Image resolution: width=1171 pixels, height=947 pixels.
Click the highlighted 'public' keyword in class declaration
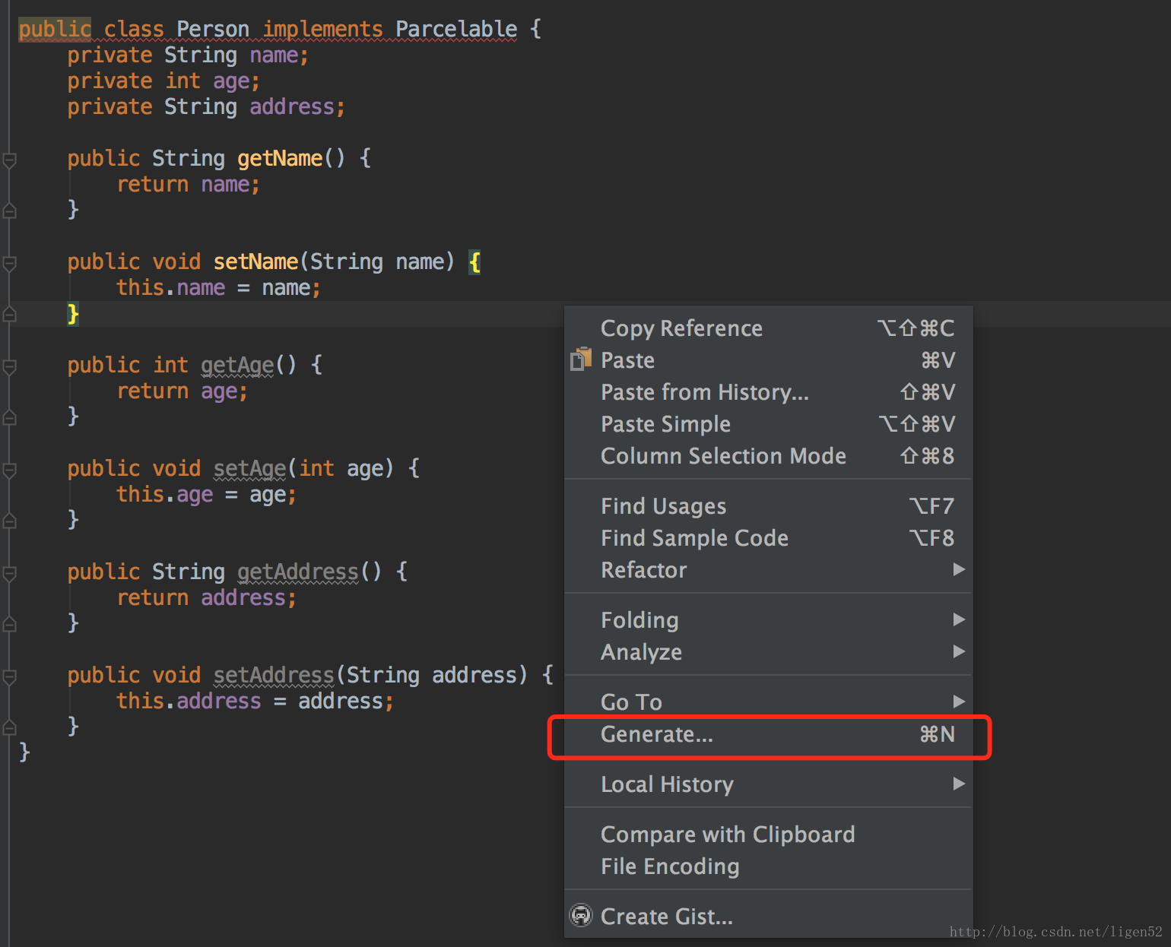pos(55,29)
